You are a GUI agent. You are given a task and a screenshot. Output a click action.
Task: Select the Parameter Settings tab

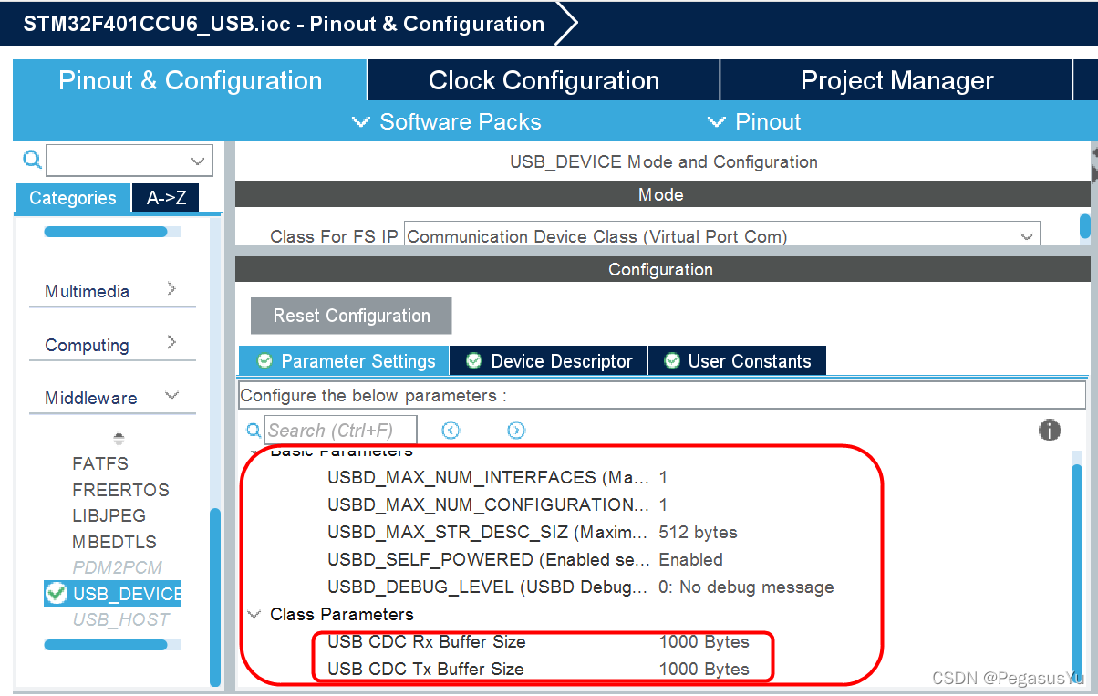(344, 361)
